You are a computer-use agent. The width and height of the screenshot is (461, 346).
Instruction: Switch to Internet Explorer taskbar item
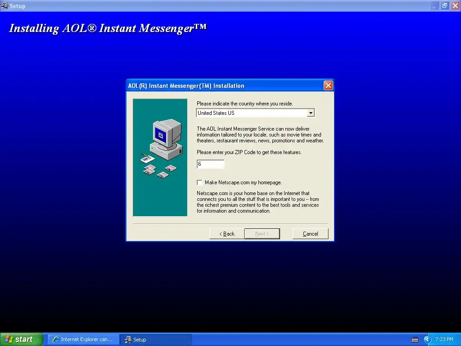click(83, 339)
